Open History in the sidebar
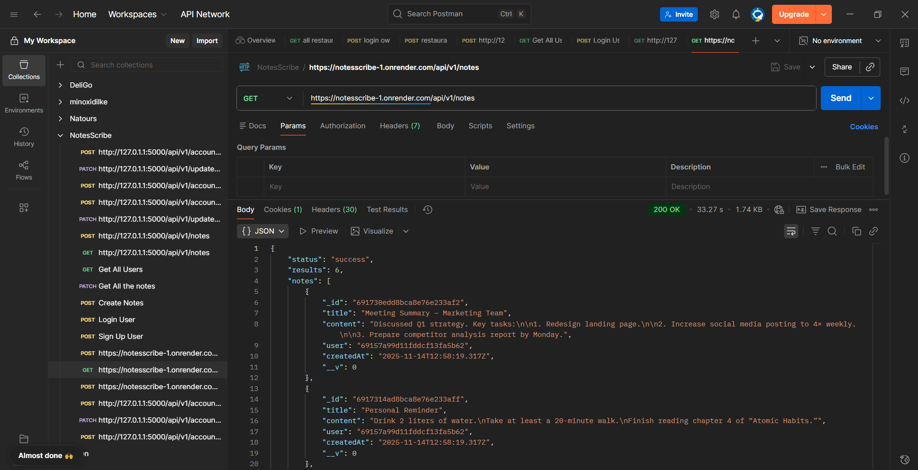Screen dimensions: 918x470 24,137
